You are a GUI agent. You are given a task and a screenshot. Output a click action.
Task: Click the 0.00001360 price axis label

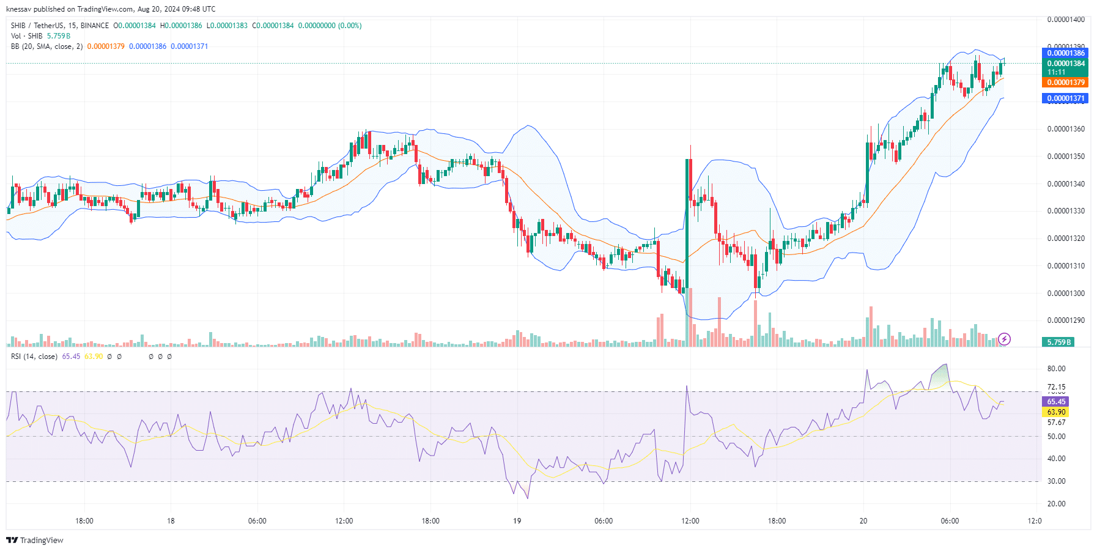coord(1066,129)
